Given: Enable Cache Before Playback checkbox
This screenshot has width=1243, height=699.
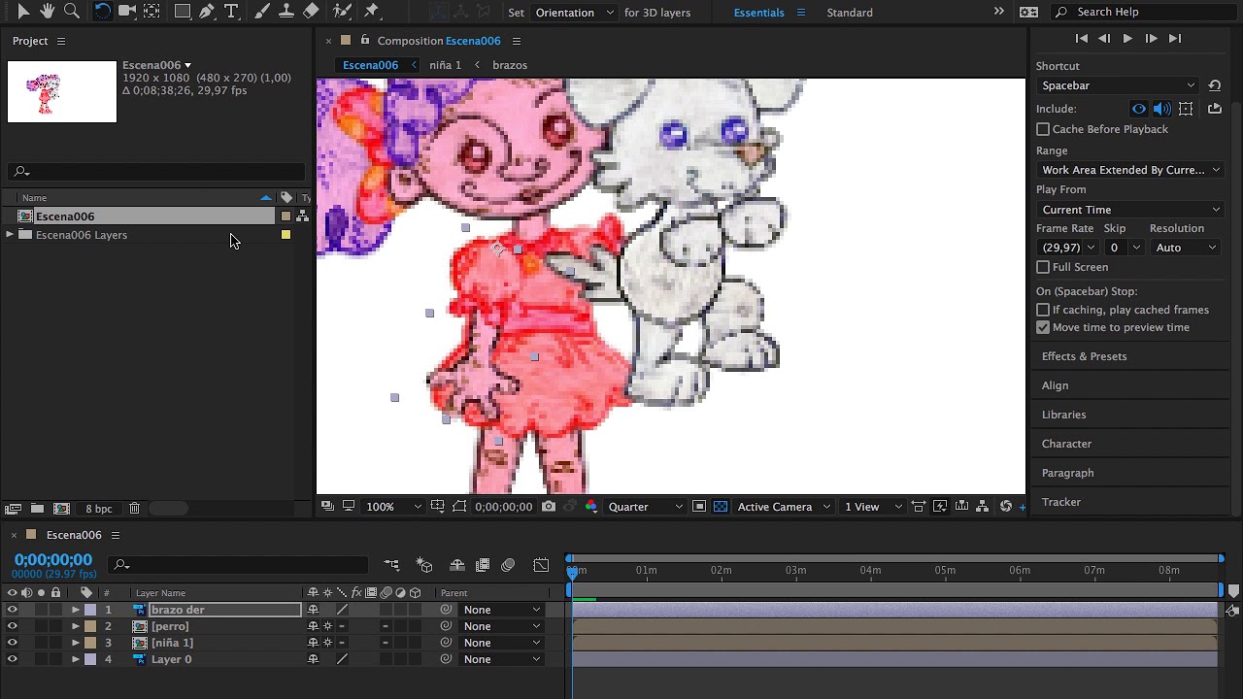Looking at the screenshot, I should [1043, 129].
